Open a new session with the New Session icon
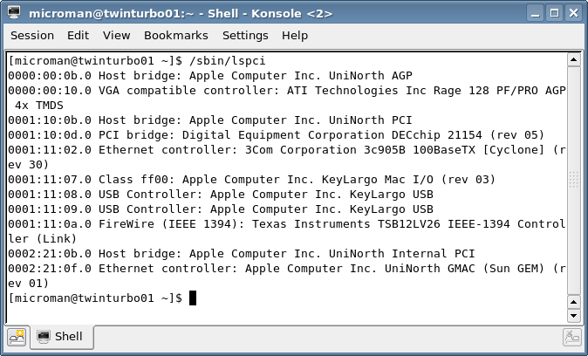Viewport: 588px width, 356px height. click(17, 337)
